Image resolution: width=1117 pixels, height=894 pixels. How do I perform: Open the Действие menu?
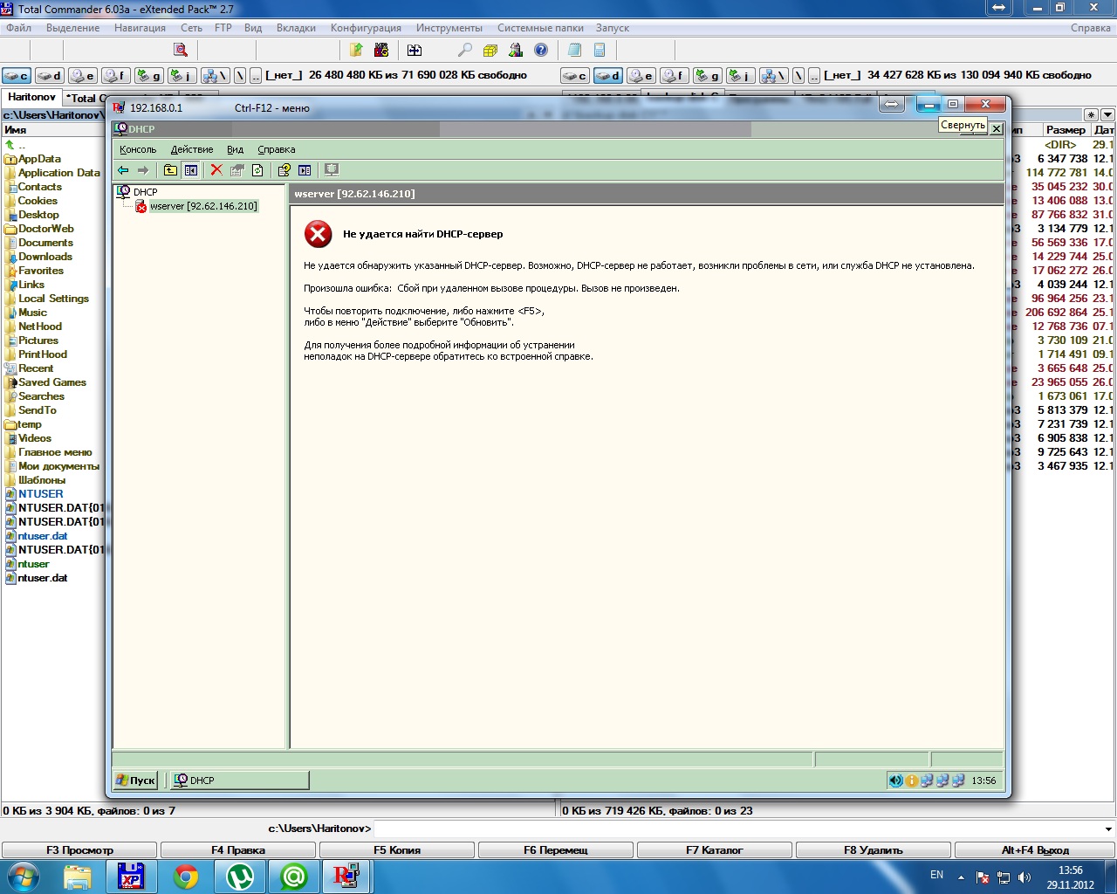pyautogui.click(x=191, y=149)
